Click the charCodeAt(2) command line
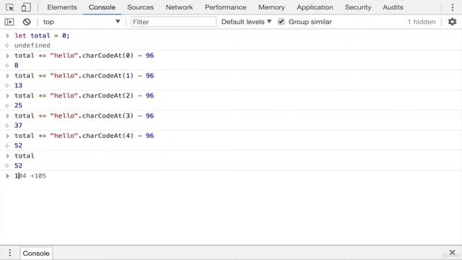Image resolution: width=462 pixels, height=260 pixels. coord(84,95)
